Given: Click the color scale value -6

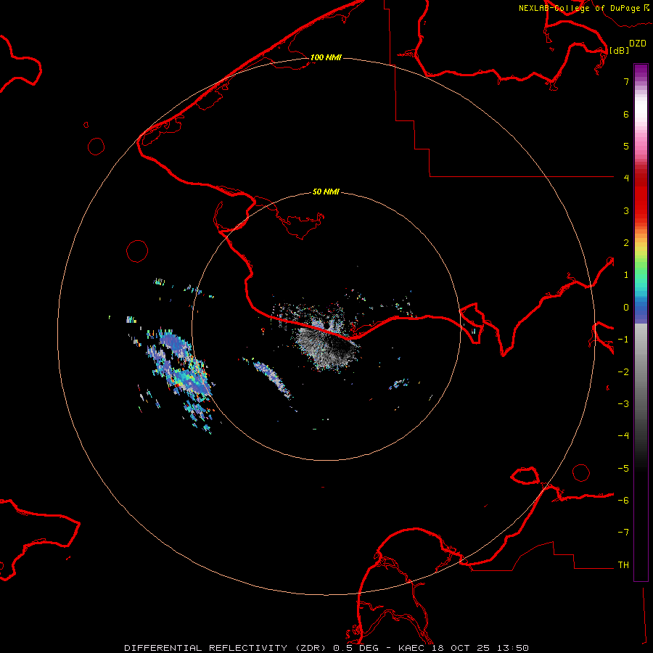Looking at the screenshot, I should tap(623, 501).
